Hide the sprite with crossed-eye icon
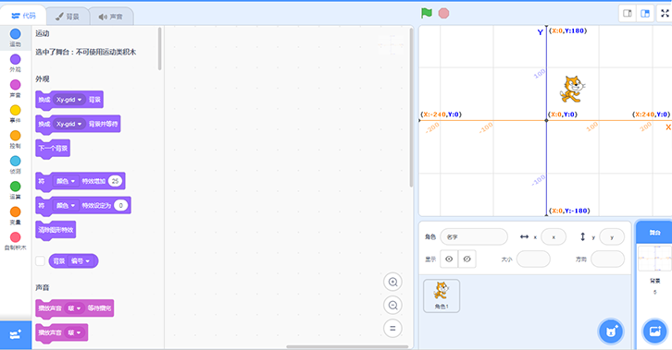Screen dimensions: 672x350 coord(467,259)
